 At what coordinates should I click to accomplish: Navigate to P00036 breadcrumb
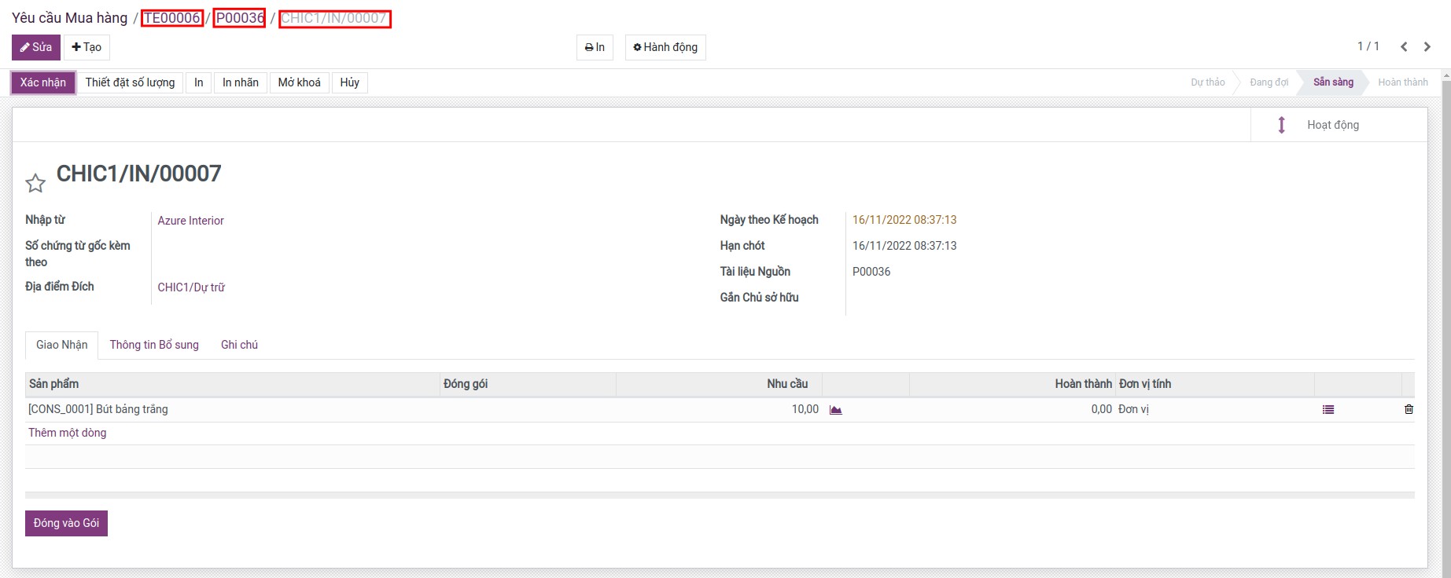pos(240,18)
